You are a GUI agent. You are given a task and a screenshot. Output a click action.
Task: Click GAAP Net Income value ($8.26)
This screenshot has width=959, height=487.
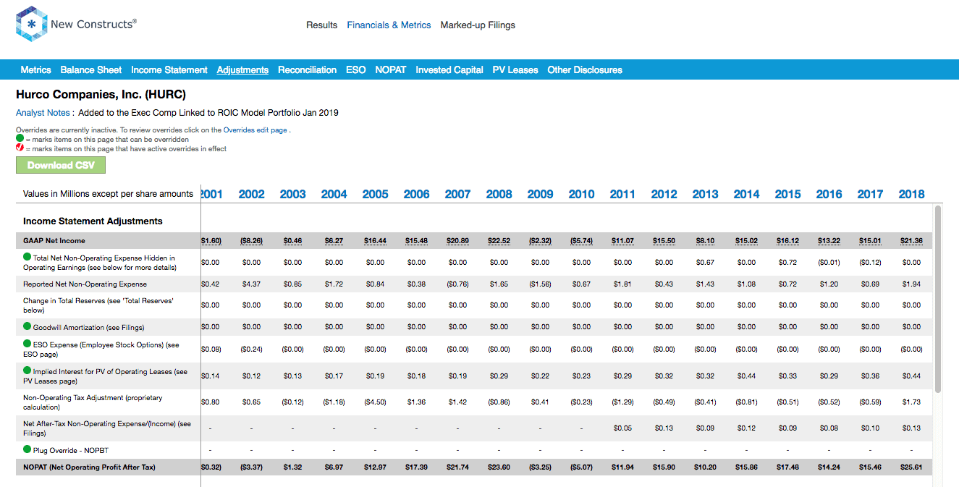251,241
